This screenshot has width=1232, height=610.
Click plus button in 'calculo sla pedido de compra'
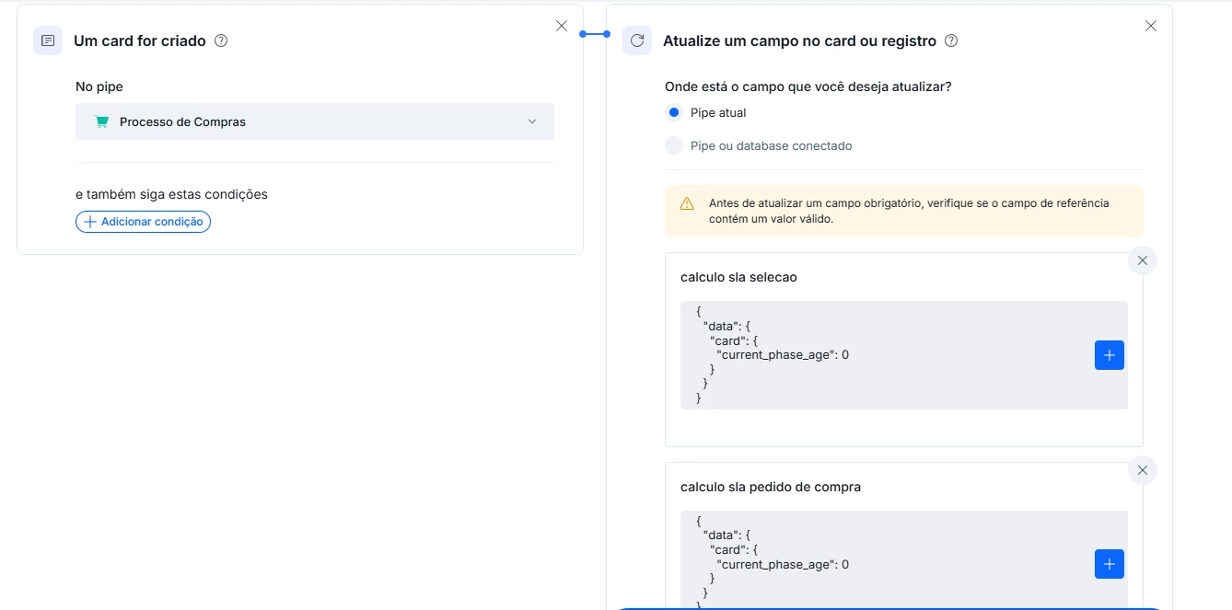point(1110,564)
